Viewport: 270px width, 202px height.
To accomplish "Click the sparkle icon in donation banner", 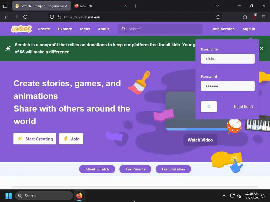I will 8,48.
